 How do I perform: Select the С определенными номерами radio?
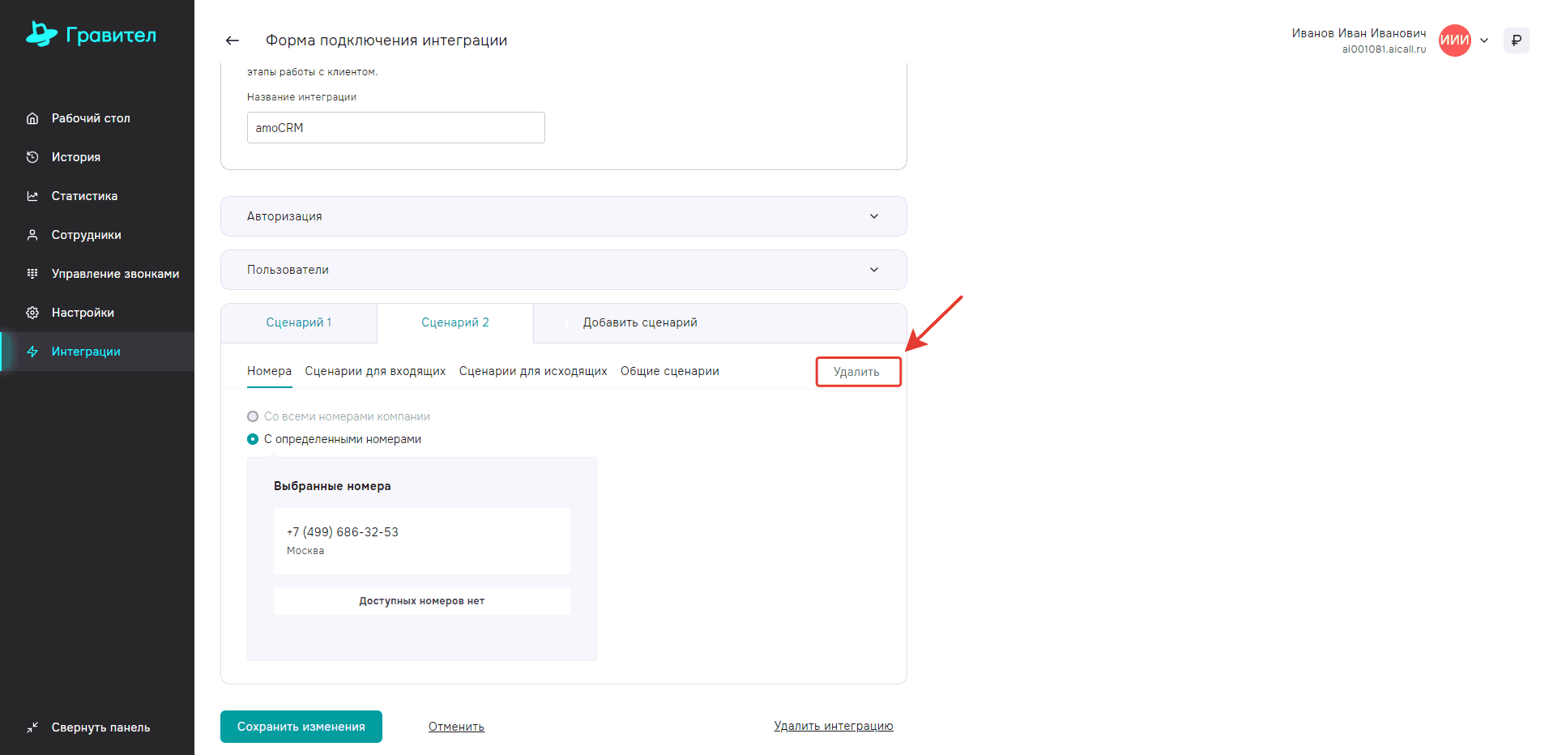pos(253,439)
